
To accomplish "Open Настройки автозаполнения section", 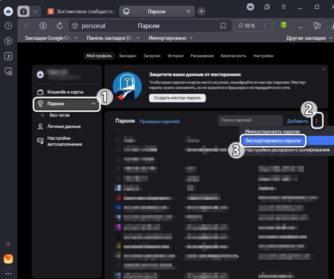I will (x=59, y=141).
